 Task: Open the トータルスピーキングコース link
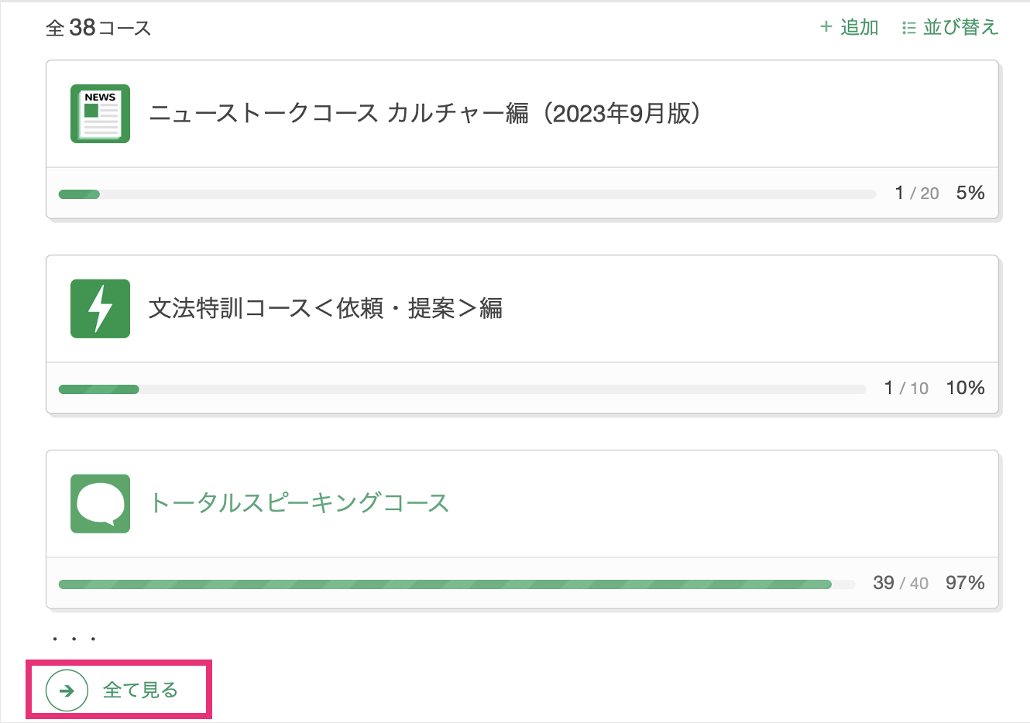299,503
